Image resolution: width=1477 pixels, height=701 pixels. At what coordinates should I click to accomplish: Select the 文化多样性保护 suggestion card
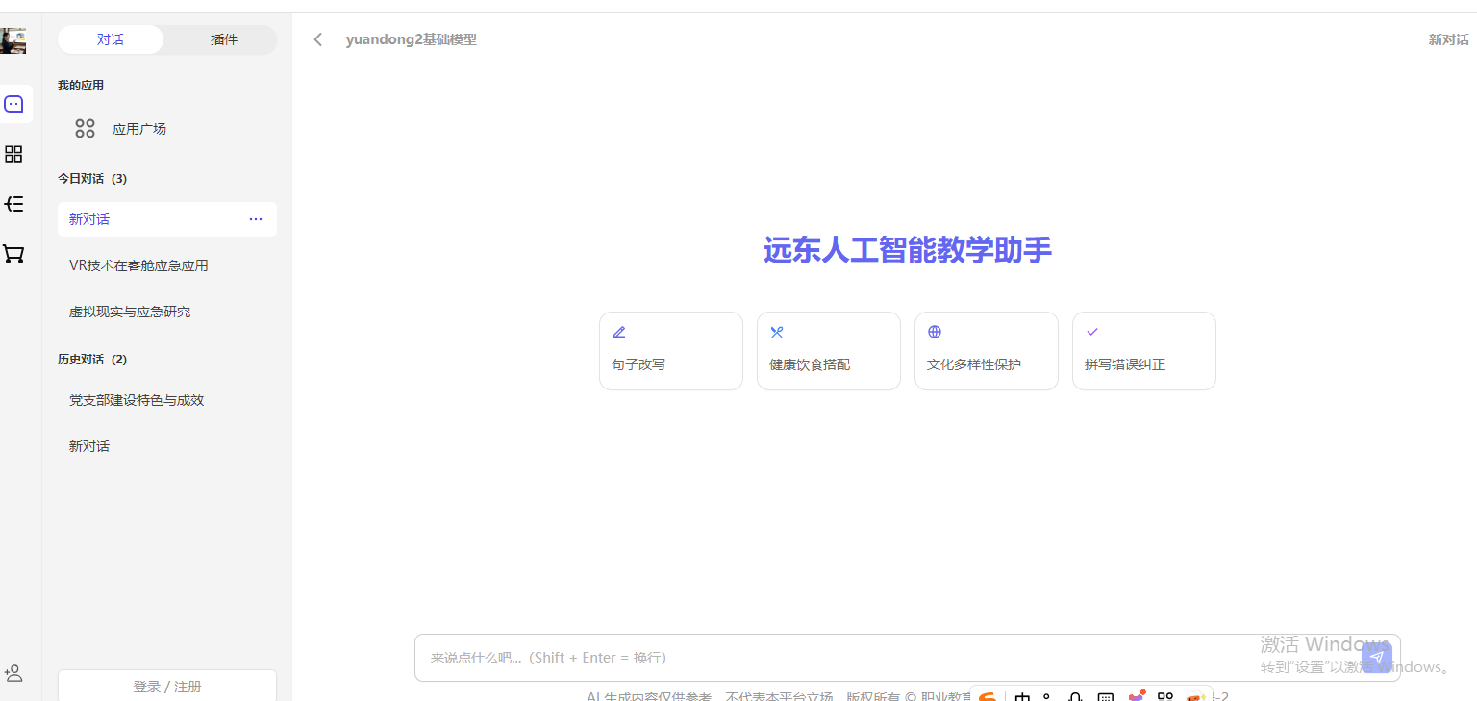tap(986, 351)
